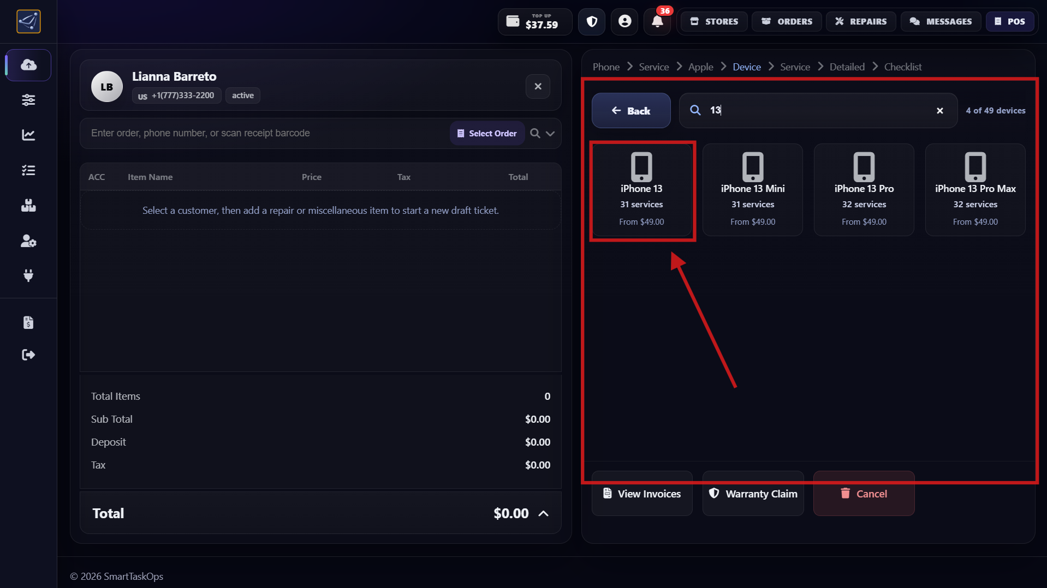Click the LB customer avatar
This screenshot has width=1047, height=588.
tap(106, 86)
